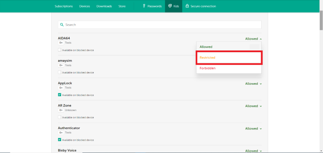Click the Passwords key icon
The width and height of the screenshot is (323, 153).
click(144, 6)
